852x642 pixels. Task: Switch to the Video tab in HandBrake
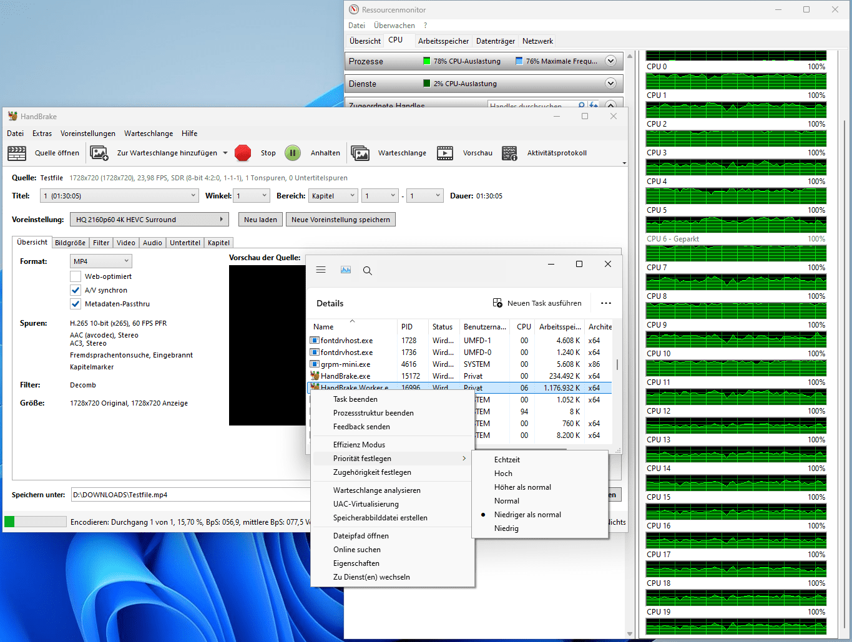coord(125,243)
